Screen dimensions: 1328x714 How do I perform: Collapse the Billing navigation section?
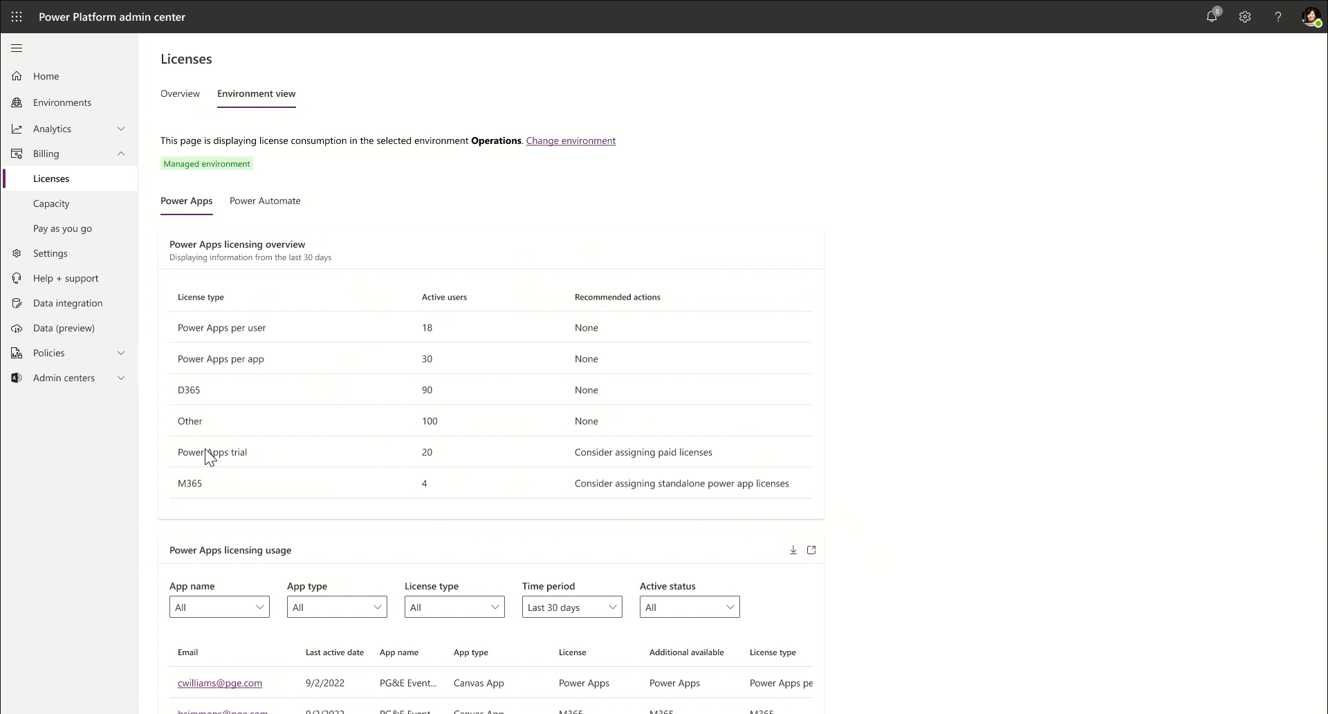[x=121, y=154]
